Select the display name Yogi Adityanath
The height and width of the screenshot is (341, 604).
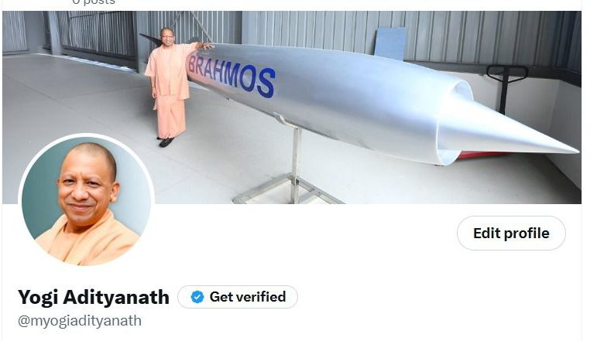pos(94,297)
